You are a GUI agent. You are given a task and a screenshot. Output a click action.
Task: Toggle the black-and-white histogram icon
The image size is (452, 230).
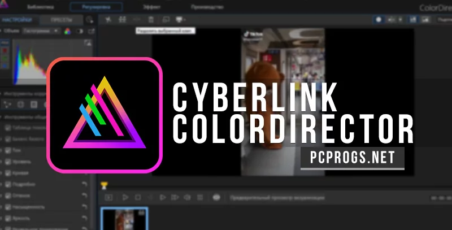[x=80, y=31]
